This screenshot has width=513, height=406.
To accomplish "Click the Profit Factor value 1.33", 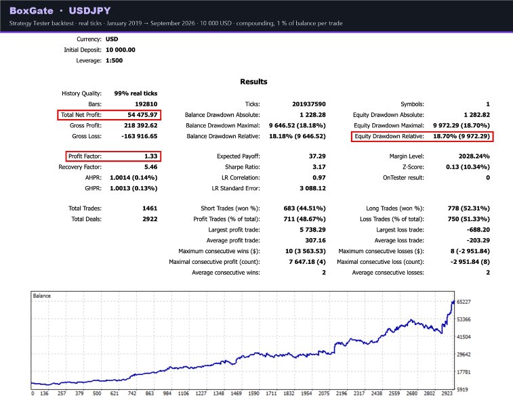I will [151, 156].
